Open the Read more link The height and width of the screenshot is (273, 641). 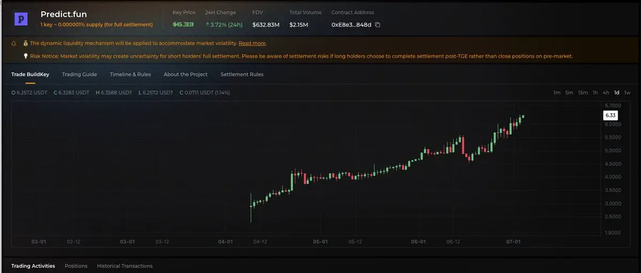point(252,43)
